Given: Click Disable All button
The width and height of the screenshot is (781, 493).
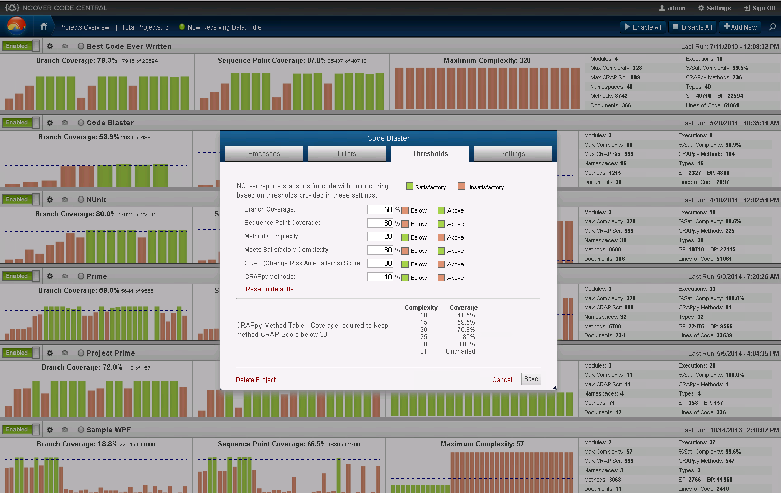Looking at the screenshot, I should click(692, 27).
